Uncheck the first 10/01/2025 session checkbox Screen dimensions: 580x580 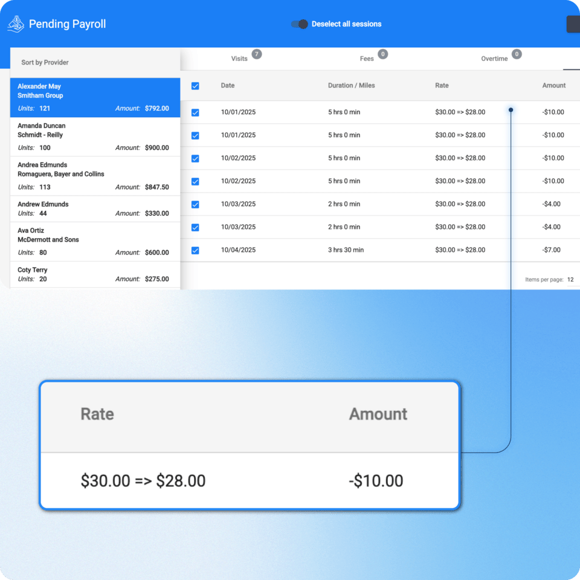pyautogui.click(x=195, y=112)
